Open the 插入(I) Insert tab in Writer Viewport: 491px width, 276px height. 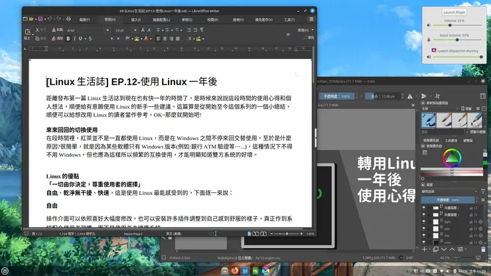[x=135, y=20]
